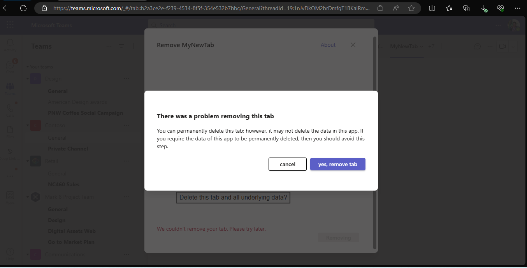
Task: Open Calls from the sidebar
Action: pyautogui.click(x=10, y=108)
